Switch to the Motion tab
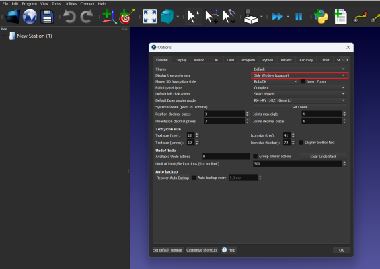Screen dimensions: 380x269 199,60
